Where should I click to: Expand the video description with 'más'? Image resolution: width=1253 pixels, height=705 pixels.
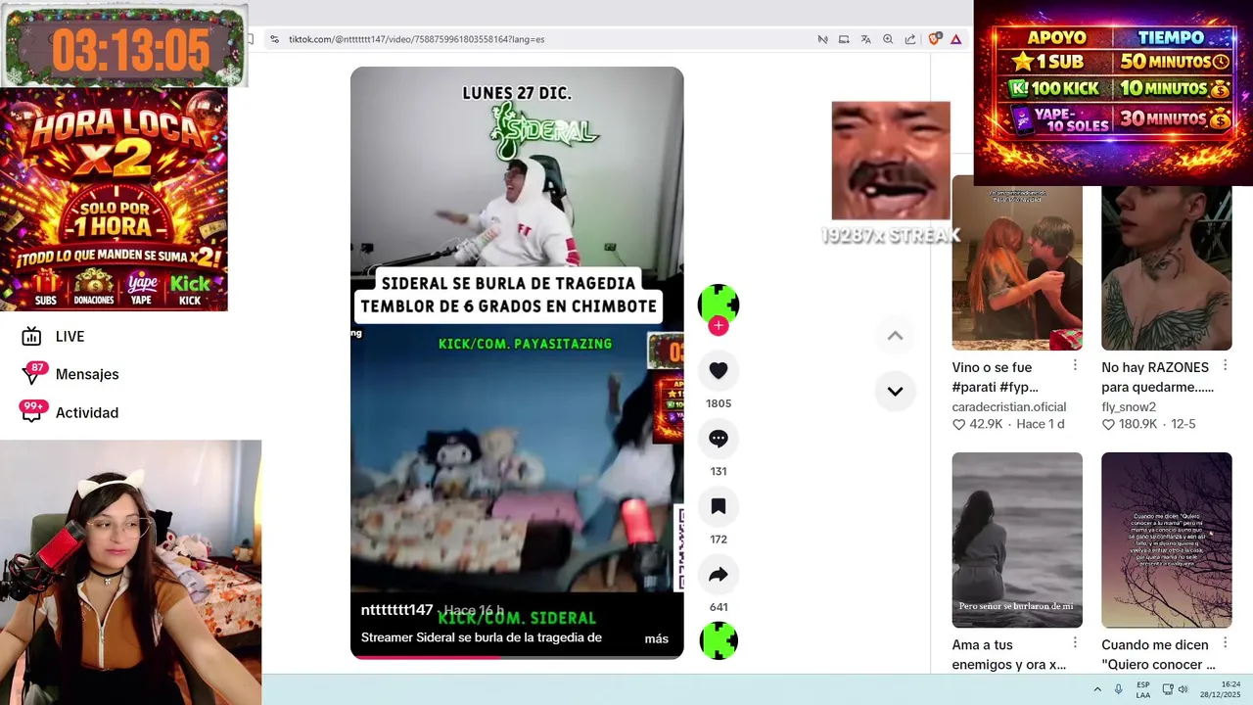656,638
